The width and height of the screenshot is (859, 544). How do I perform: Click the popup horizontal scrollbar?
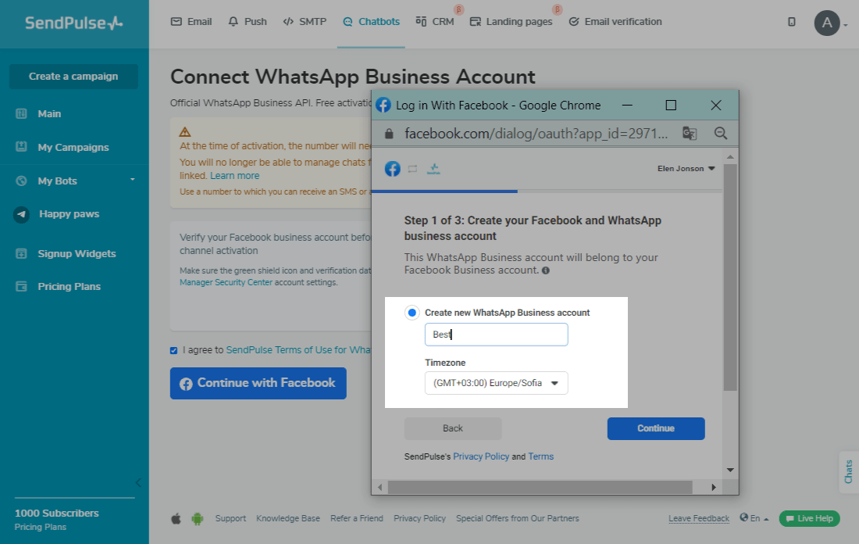point(540,487)
